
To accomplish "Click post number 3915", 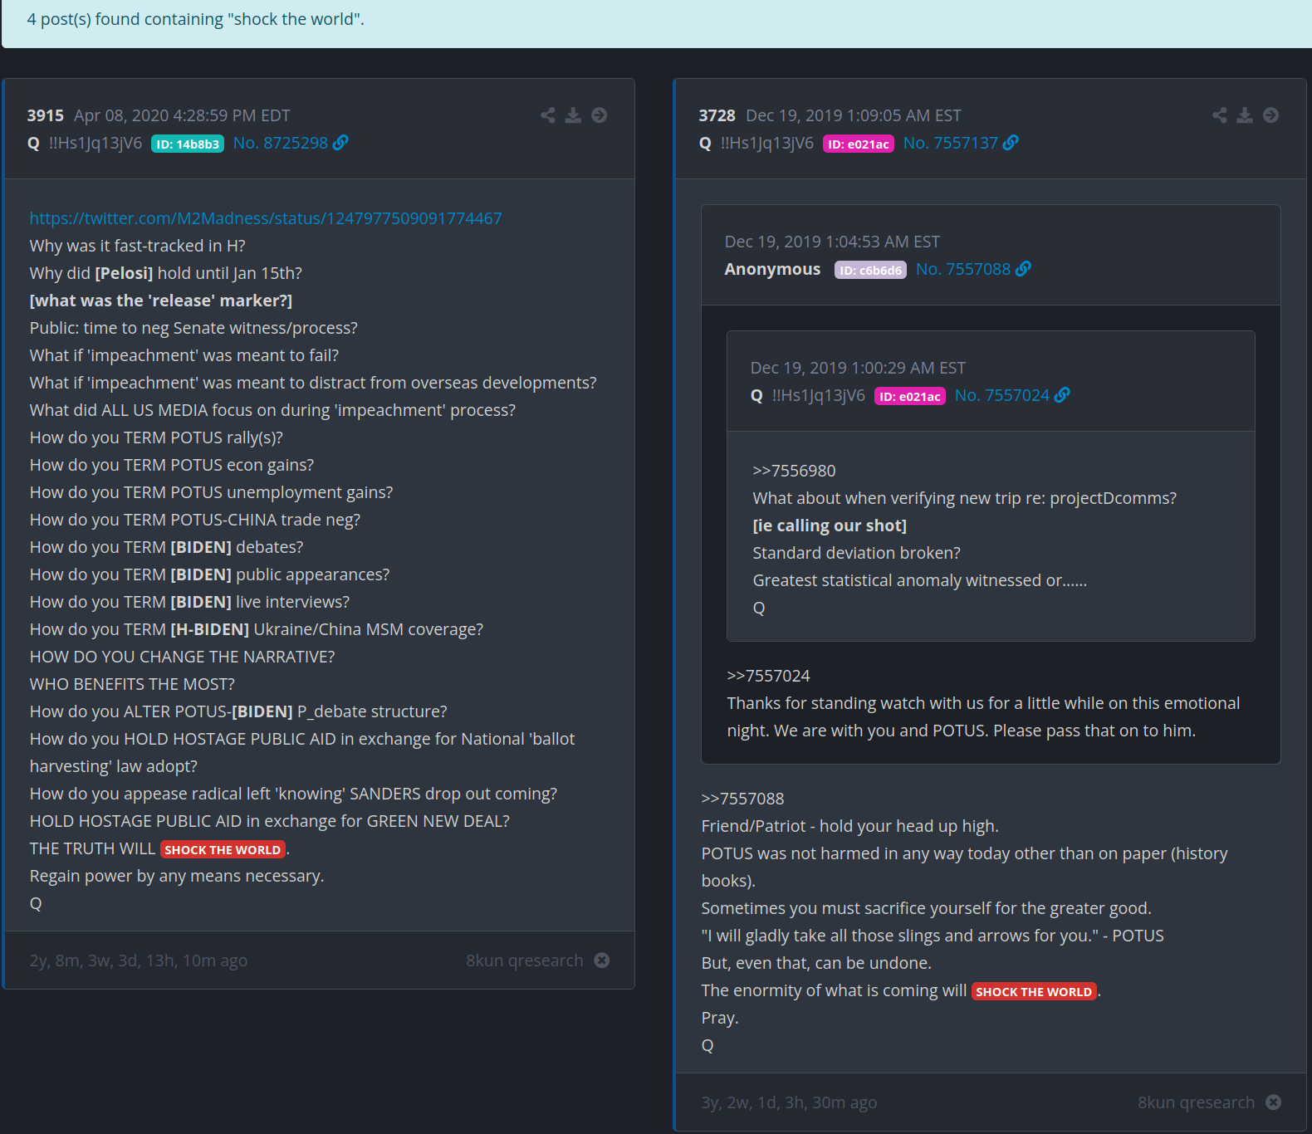I will 45,115.
